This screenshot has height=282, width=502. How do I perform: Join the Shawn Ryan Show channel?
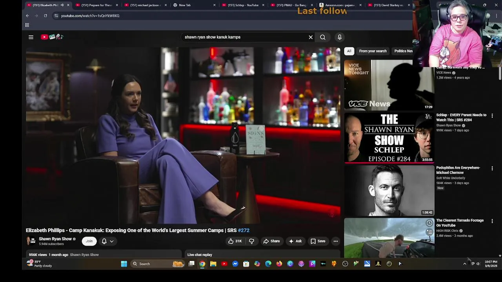tap(89, 241)
